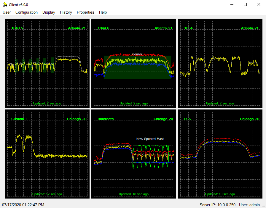
Task: Click the date and time in status bar
Action: click(x=23, y=205)
